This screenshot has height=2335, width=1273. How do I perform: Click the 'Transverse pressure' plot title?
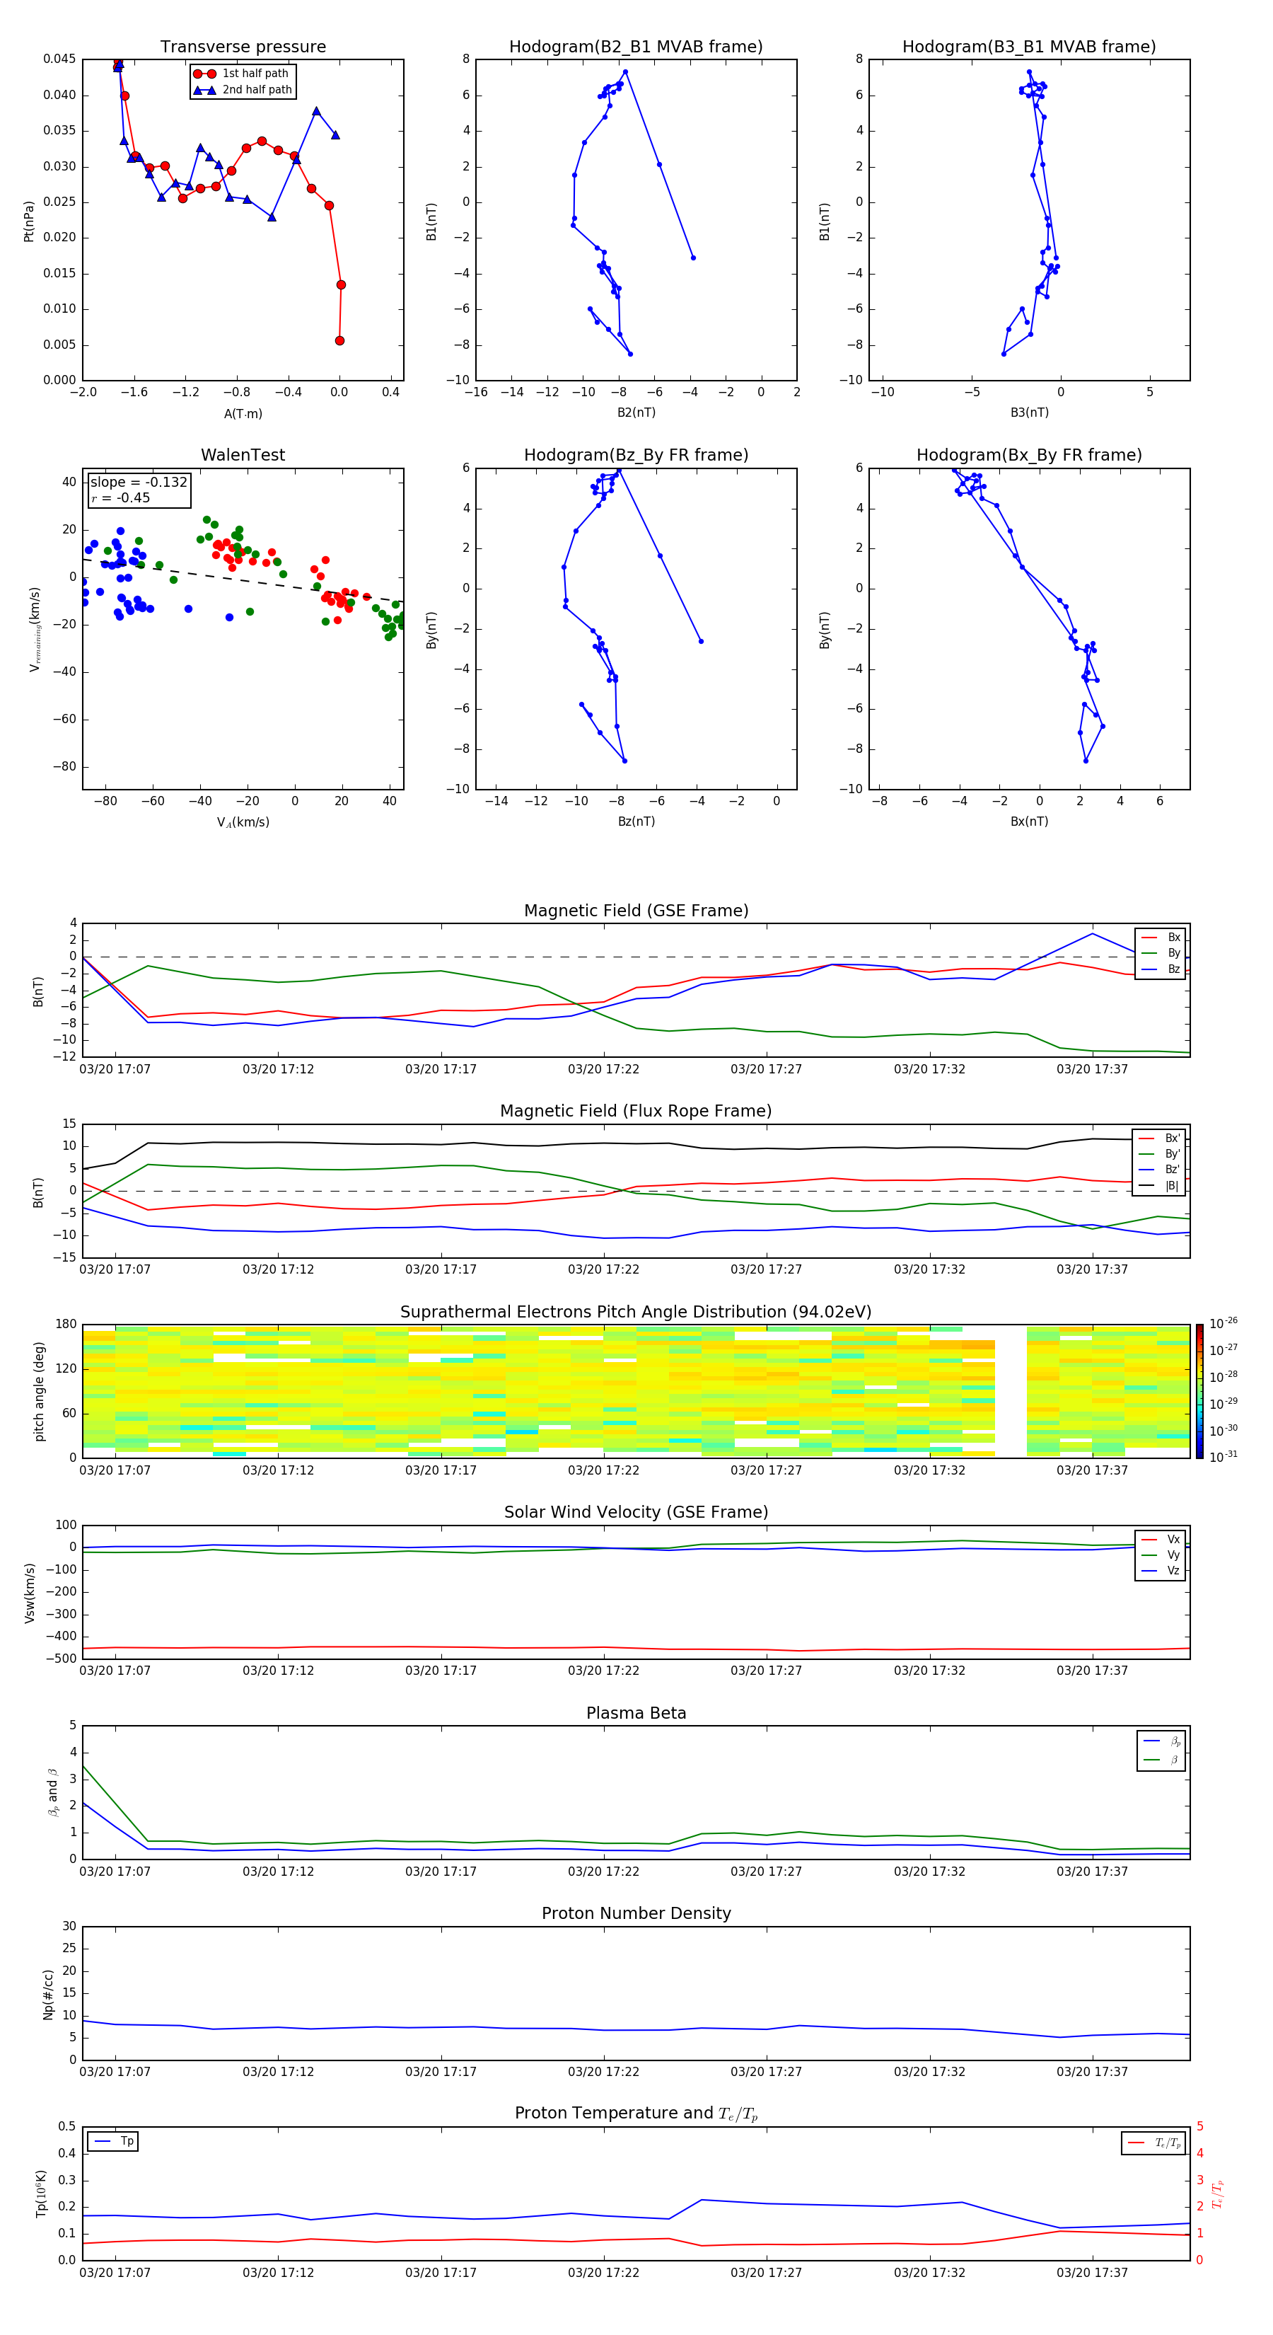[243, 46]
